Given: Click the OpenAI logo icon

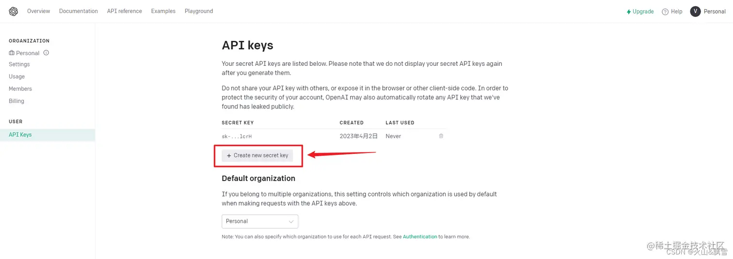Looking at the screenshot, I should point(13,12).
